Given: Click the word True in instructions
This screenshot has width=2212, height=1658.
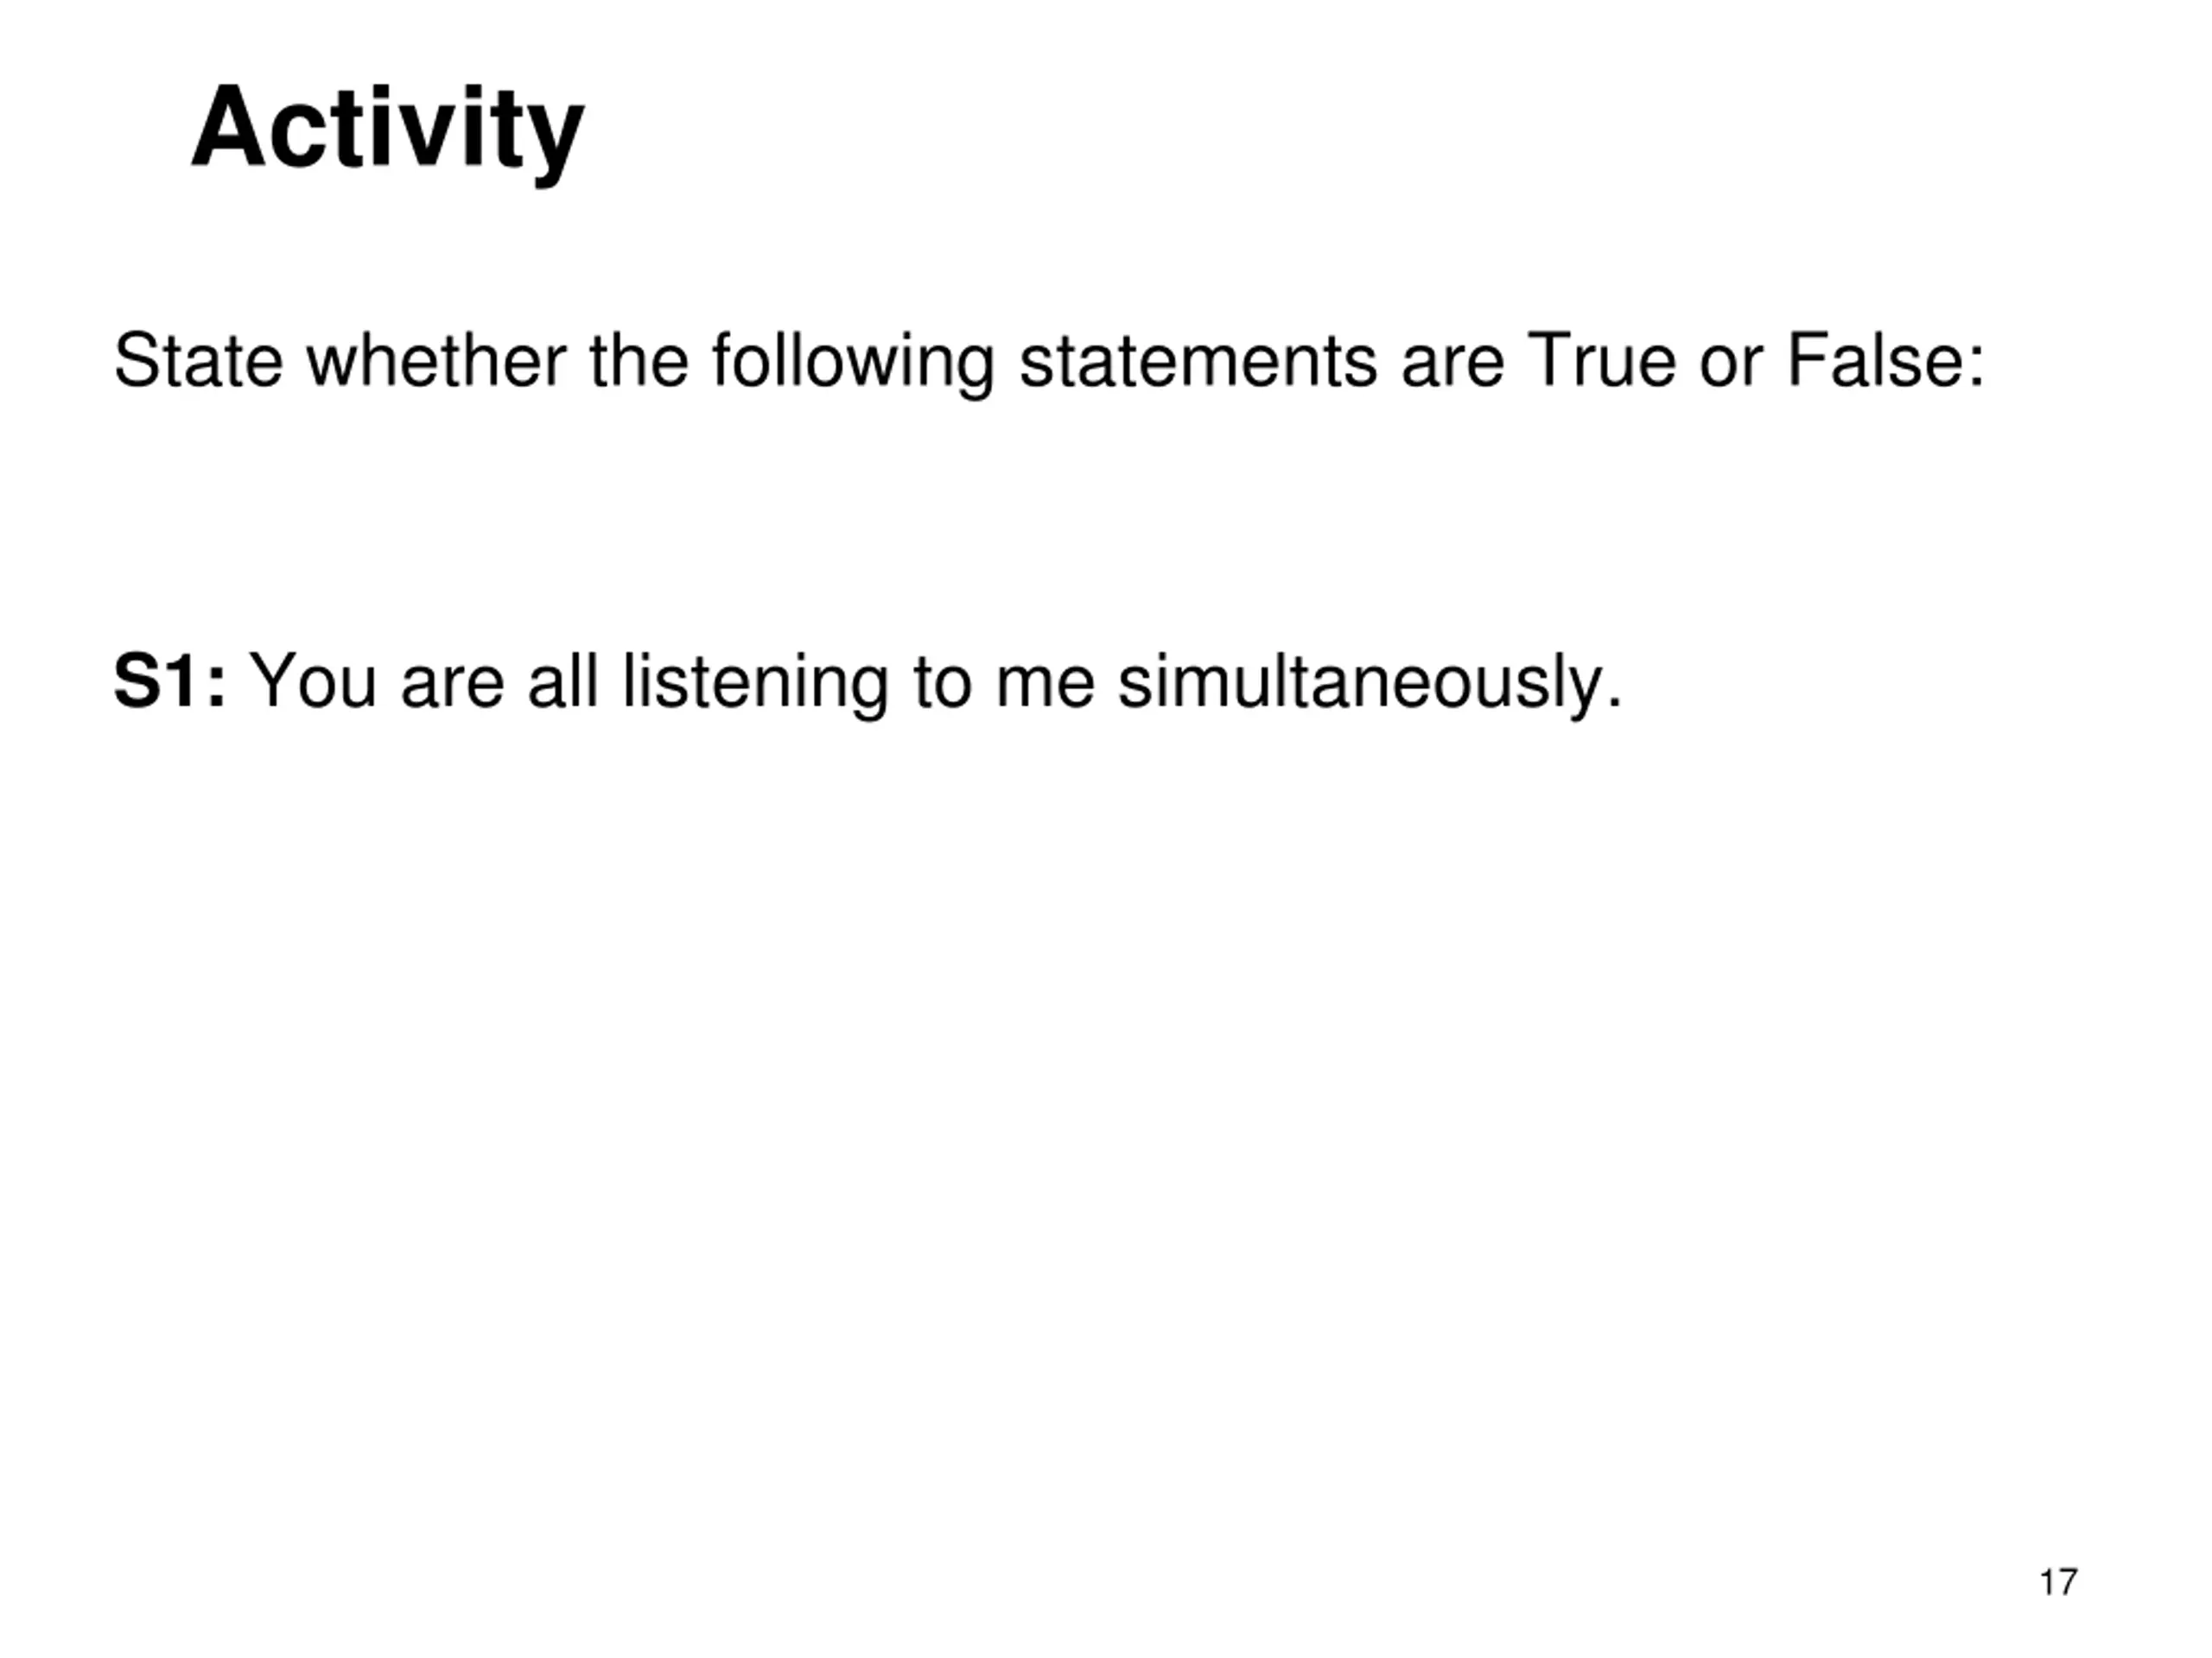Looking at the screenshot, I should pyautogui.click(x=1601, y=361).
